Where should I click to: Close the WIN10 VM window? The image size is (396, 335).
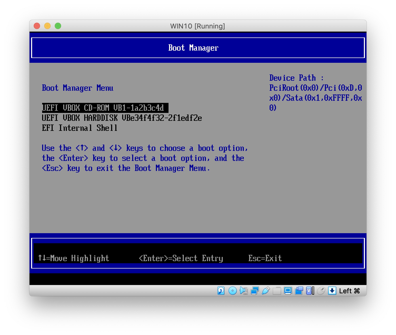pos(37,26)
